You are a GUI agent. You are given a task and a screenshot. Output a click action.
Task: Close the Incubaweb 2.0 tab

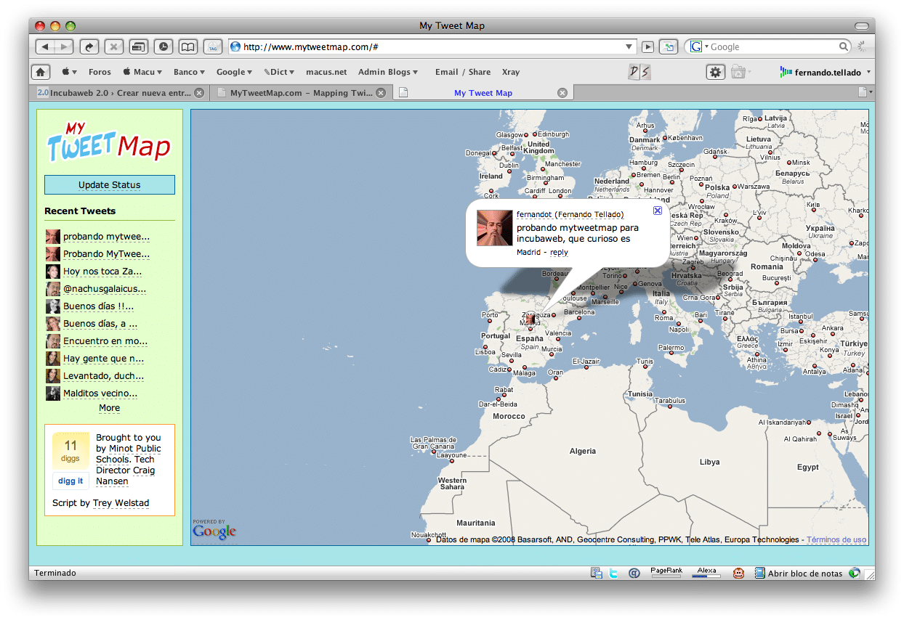(x=199, y=93)
